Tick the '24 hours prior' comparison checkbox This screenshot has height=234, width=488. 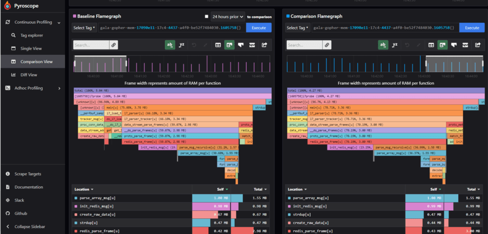point(206,17)
